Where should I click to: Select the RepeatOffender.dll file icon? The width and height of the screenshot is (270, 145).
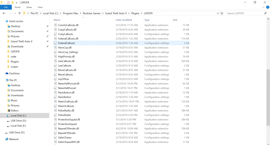(55, 128)
